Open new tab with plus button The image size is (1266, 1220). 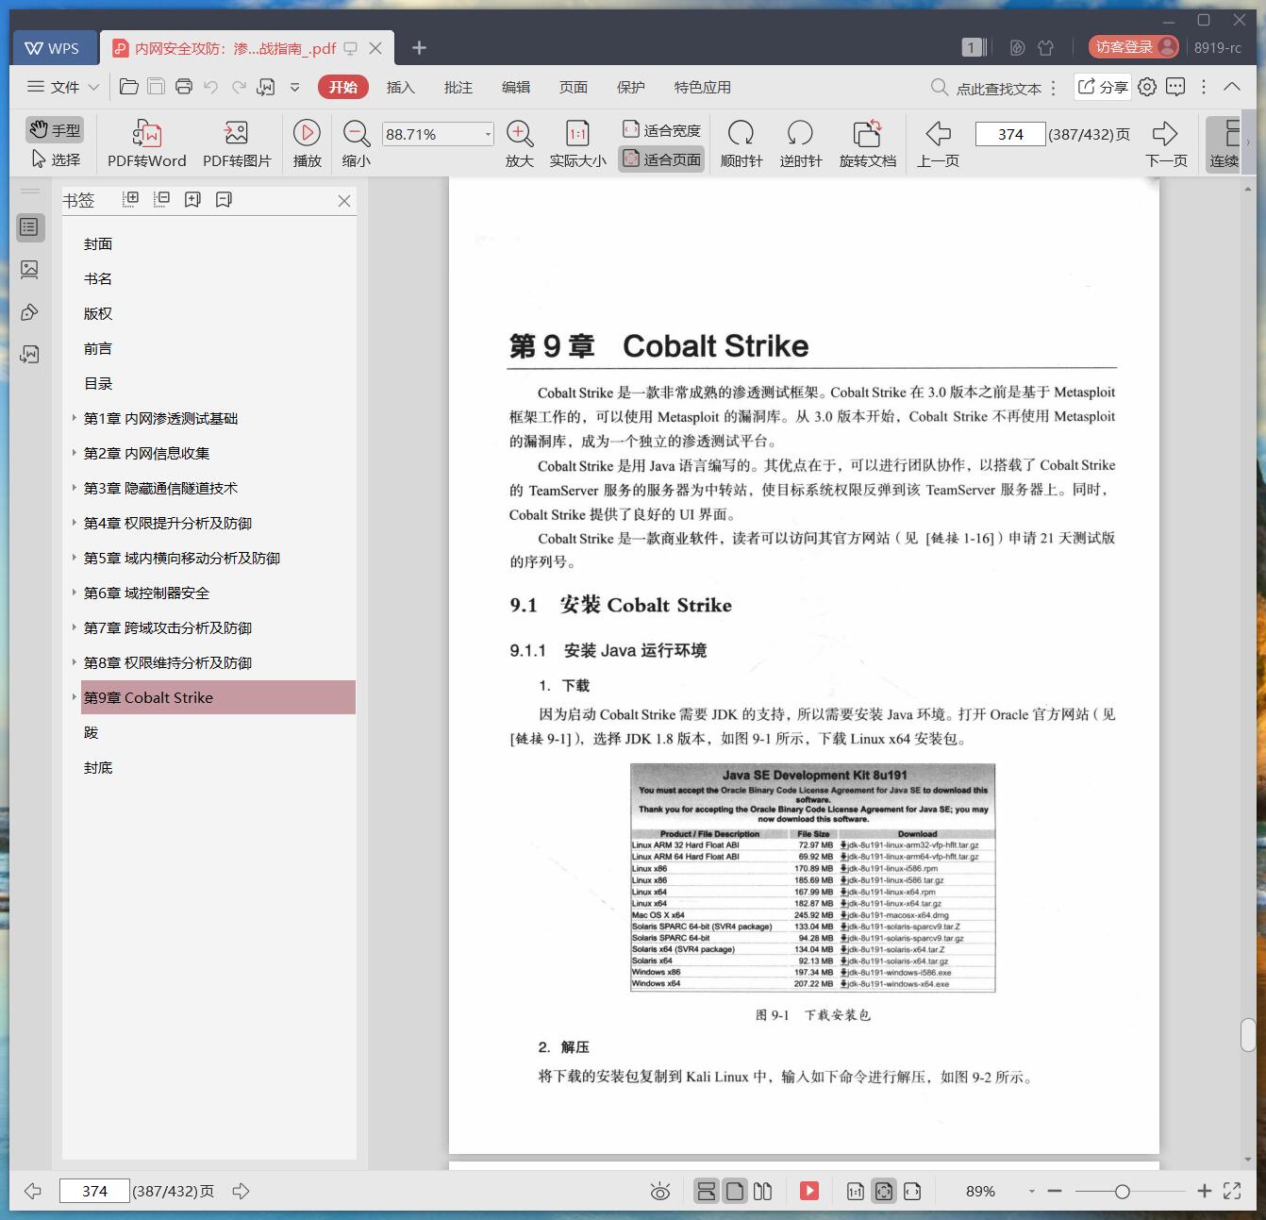click(419, 47)
